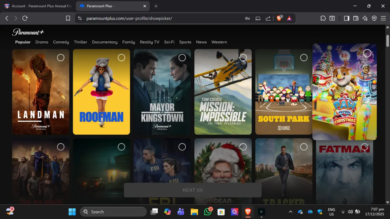Viewport: 390px width, 219px height.
Task: Open the Sports category
Action: [x=185, y=42]
